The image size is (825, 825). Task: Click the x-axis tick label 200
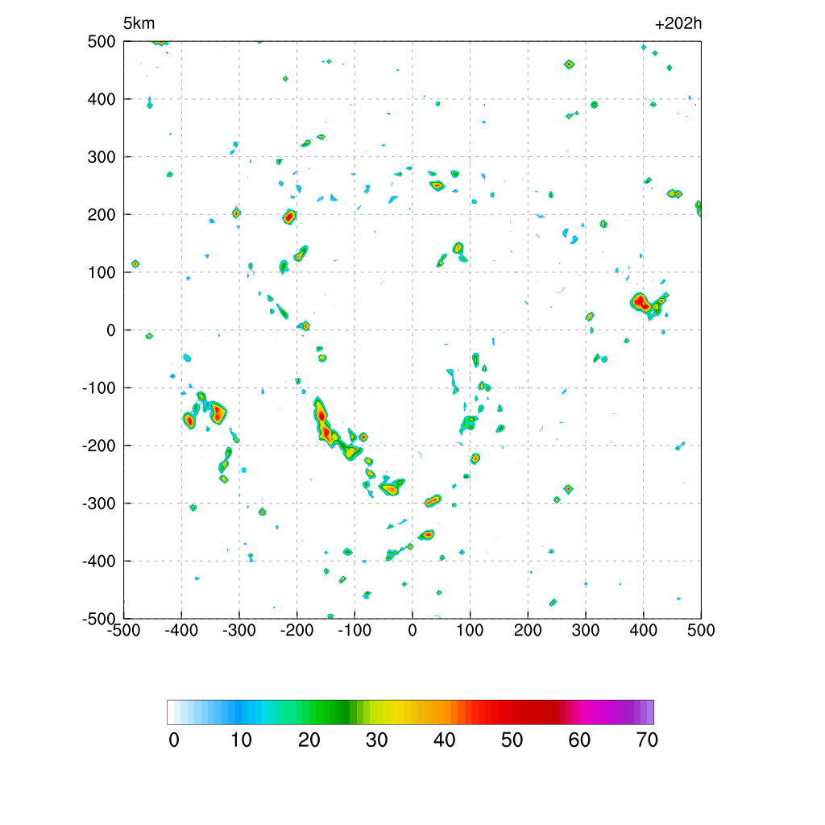pyautogui.click(x=528, y=630)
